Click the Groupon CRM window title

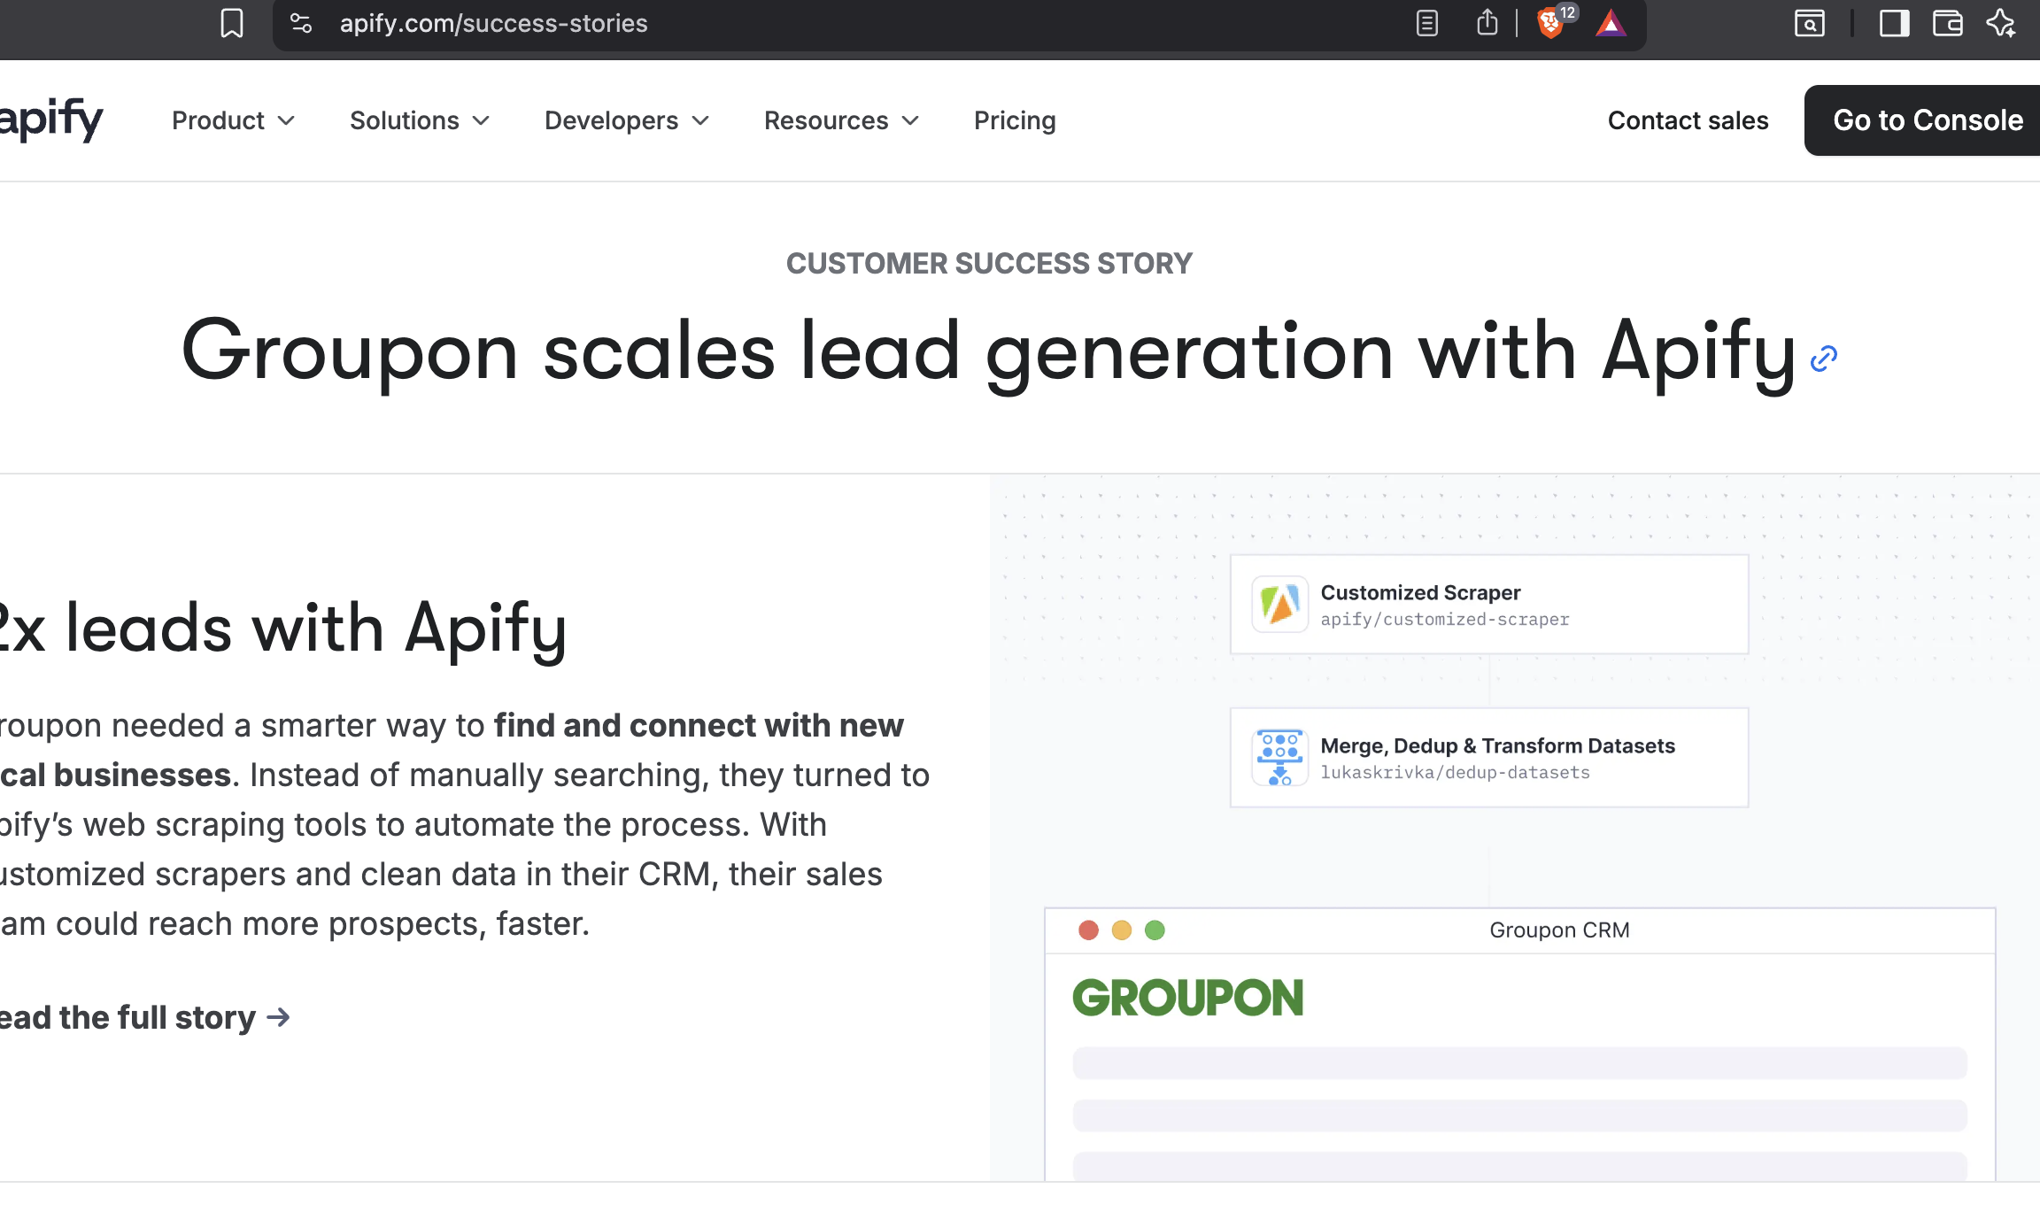[x=1559, y=930]
